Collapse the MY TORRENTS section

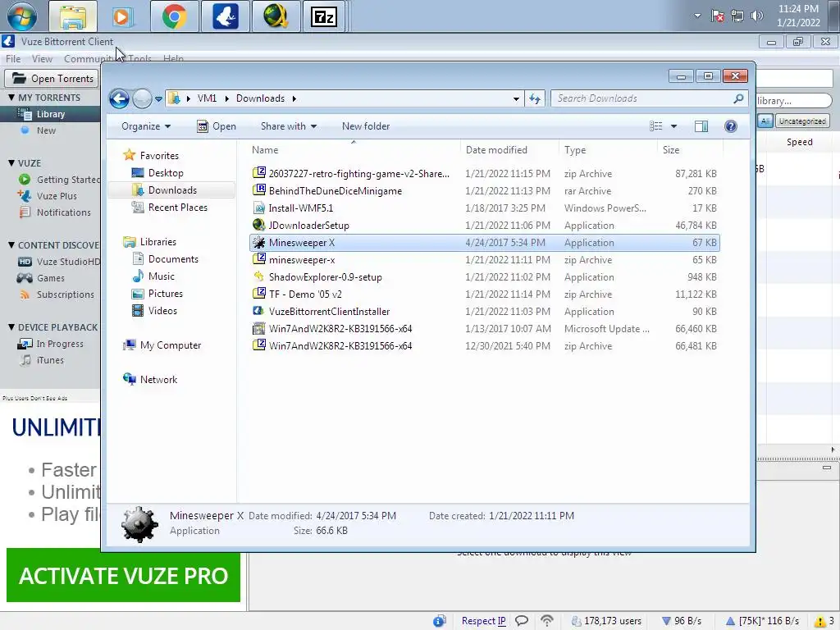point(11,98)
